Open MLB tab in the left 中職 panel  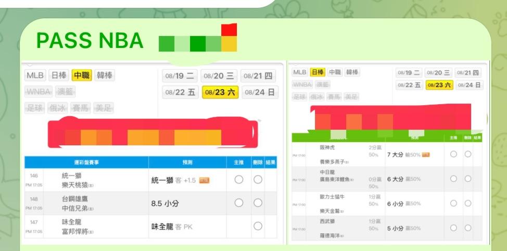point(35,76)
